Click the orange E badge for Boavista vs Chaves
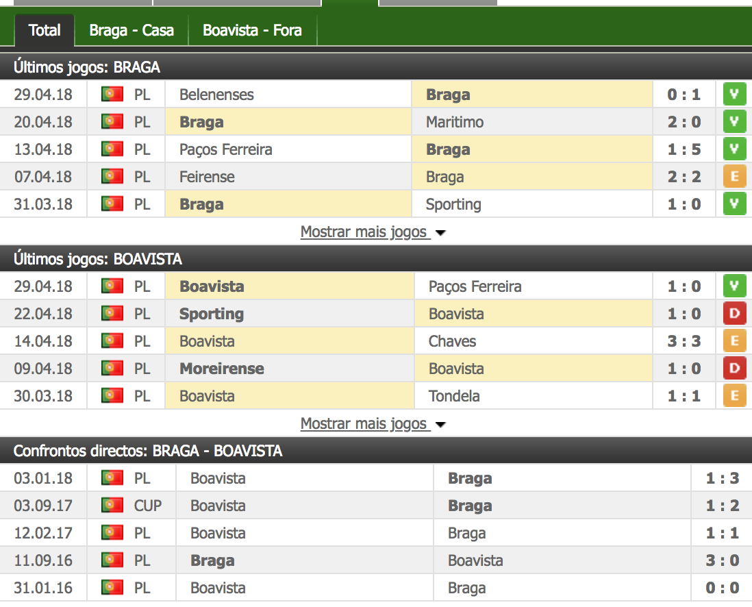Viewport: 752px width, 607px height. (x=734, y=341)
